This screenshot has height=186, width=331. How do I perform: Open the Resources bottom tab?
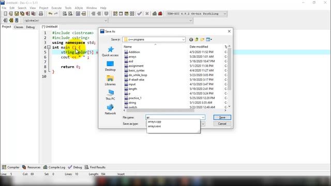tap(31, 167)
